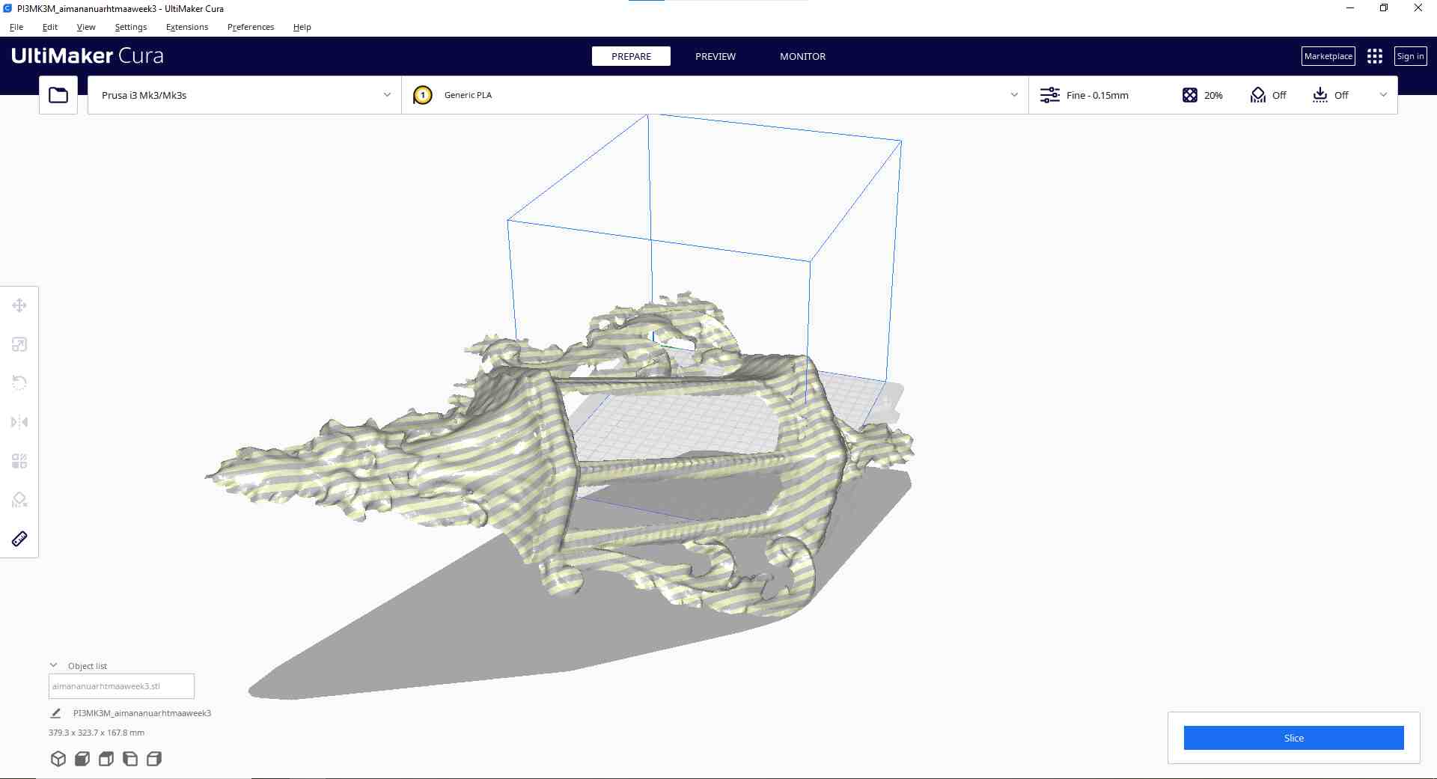Switch to top view cube
The image size is (1437, 779).
pos(106,759)
